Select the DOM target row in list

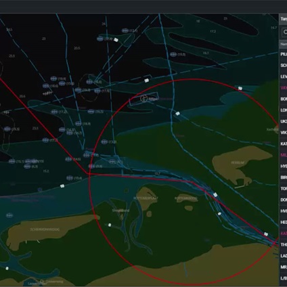click(x=284, y=200)
